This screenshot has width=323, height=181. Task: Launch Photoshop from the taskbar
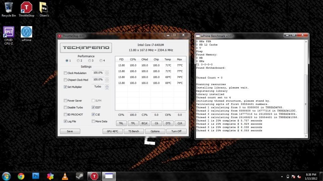[36, 176]
